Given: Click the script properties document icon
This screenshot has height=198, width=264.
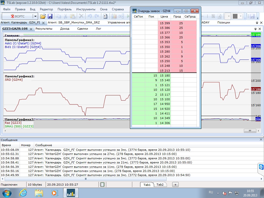Looking at the screenshot, I should tap(105, 16).
